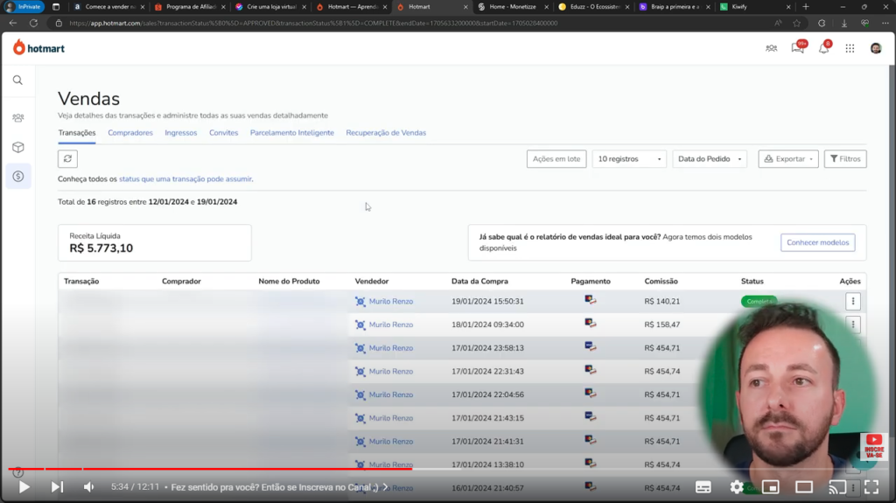Expand the Exportar dropdown menu
The width and height of the screenshot is (896, 503).
788,159
